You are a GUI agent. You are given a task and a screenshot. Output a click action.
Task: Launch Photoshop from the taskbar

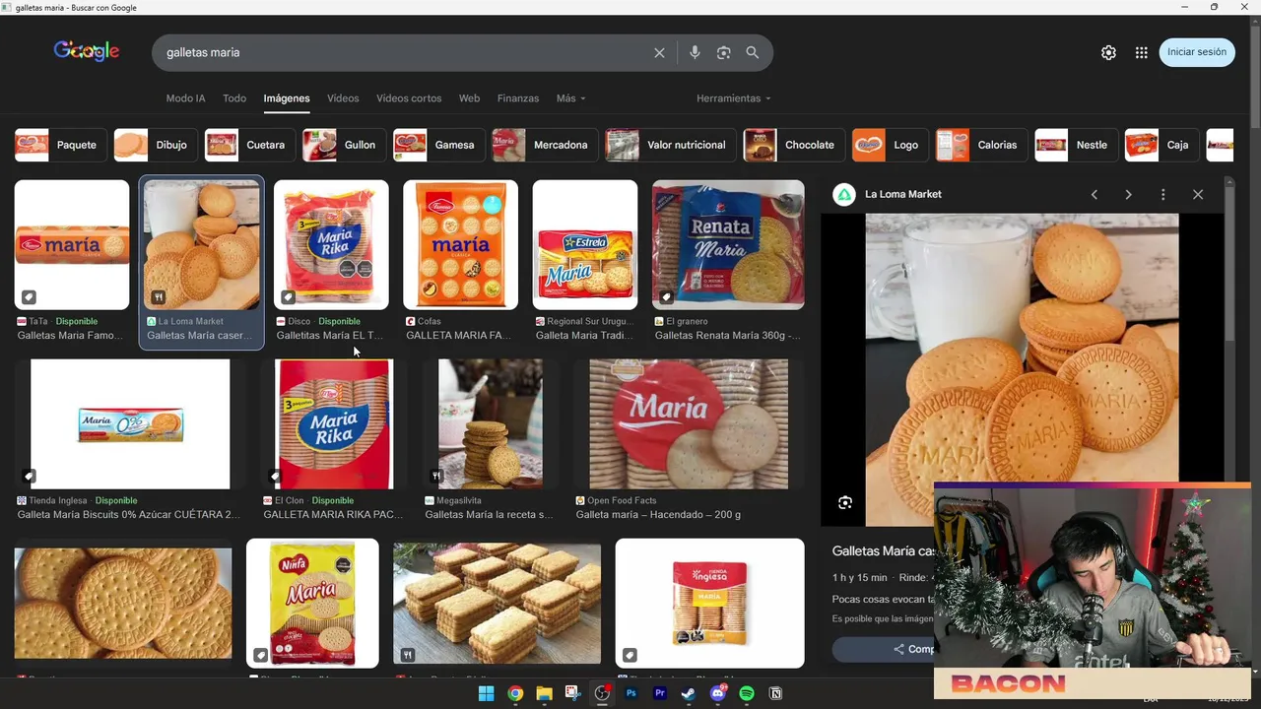[630, 693]
